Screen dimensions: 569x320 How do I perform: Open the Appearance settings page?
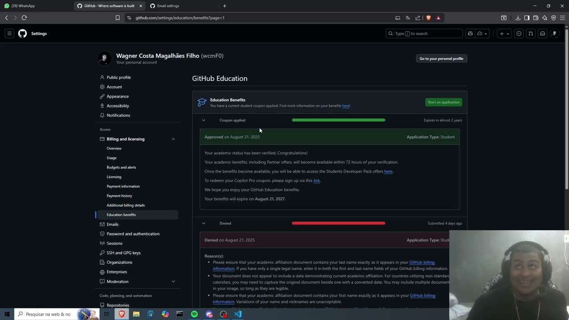point(117,96)
